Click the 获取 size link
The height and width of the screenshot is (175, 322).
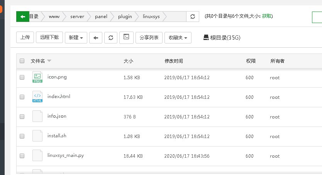(266, 16)
